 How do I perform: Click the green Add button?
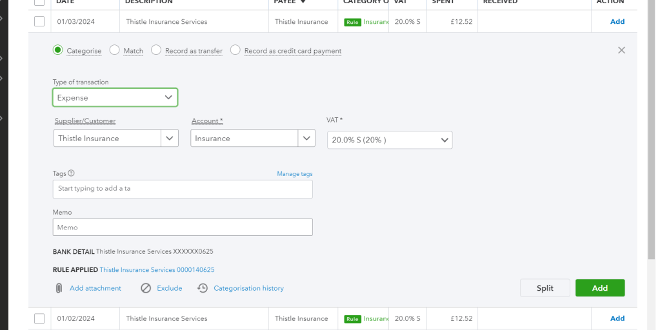(x=600, y=288)
